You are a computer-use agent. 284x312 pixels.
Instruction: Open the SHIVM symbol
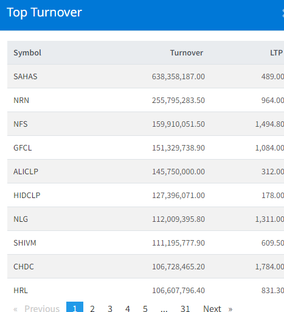click(x=25, y=243)
